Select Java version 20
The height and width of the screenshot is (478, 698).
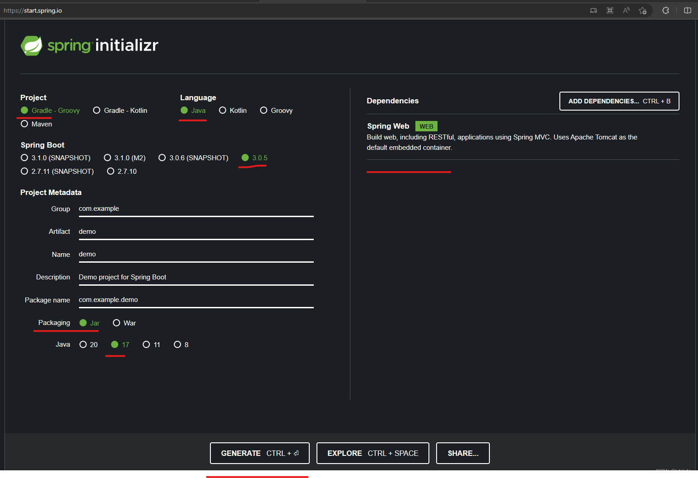coord(88,345)
